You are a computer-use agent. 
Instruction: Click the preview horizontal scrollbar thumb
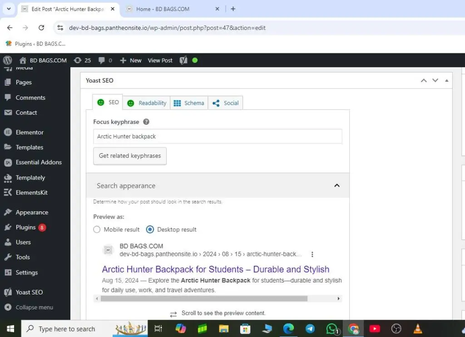click(x=204, y=298)
